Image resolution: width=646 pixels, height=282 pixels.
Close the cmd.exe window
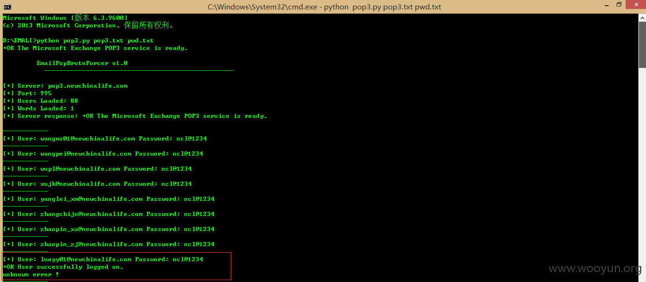click(x=635, y=5)
